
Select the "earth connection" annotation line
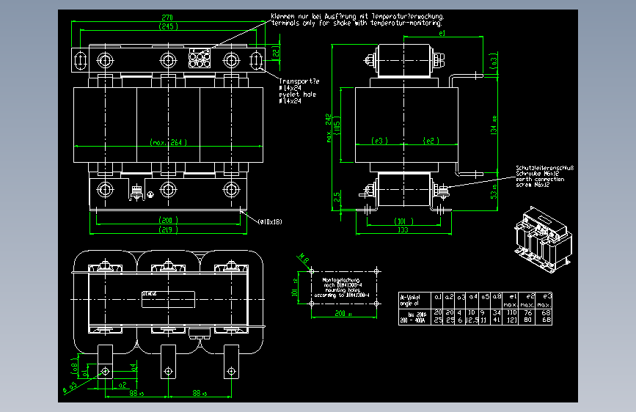coord(540,179)
